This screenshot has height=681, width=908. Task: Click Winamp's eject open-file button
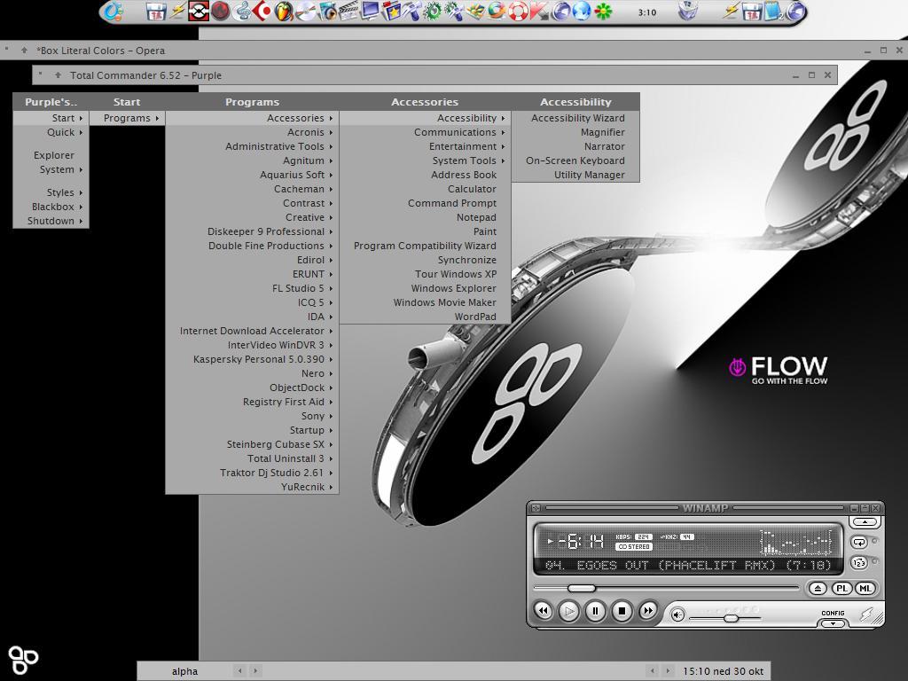pyautogui.click(x=818, y=589)
